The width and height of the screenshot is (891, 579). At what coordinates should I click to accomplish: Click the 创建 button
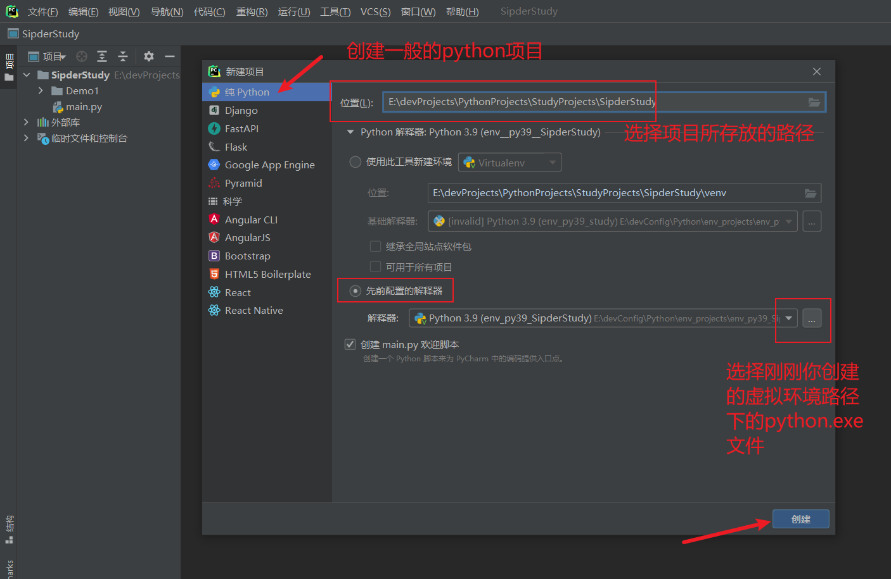coord(801,519)
